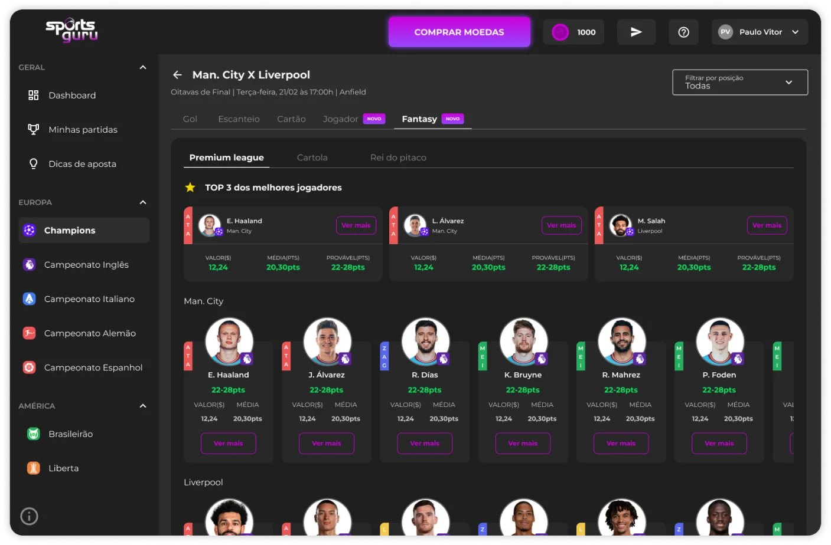Click Ver mais under K. Bruyne player card
The height and width of the screenshot is (545, 831).
(x=523, y=444)
